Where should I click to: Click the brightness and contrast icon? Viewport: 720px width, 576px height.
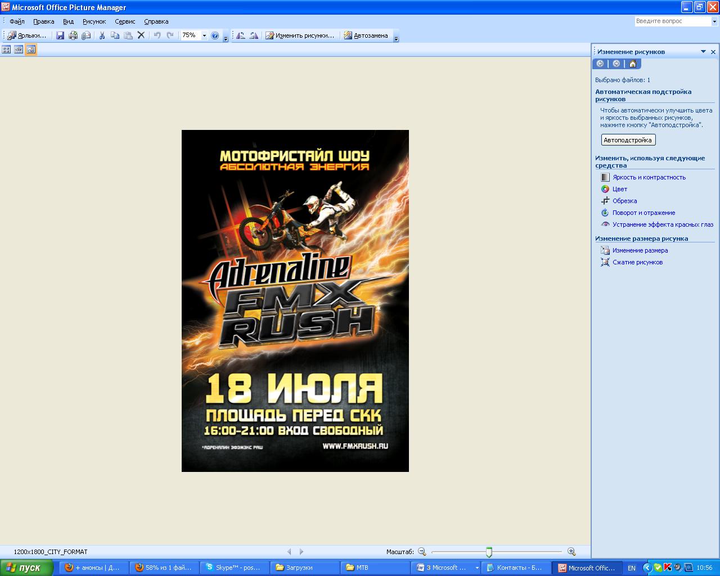(605, 177)
